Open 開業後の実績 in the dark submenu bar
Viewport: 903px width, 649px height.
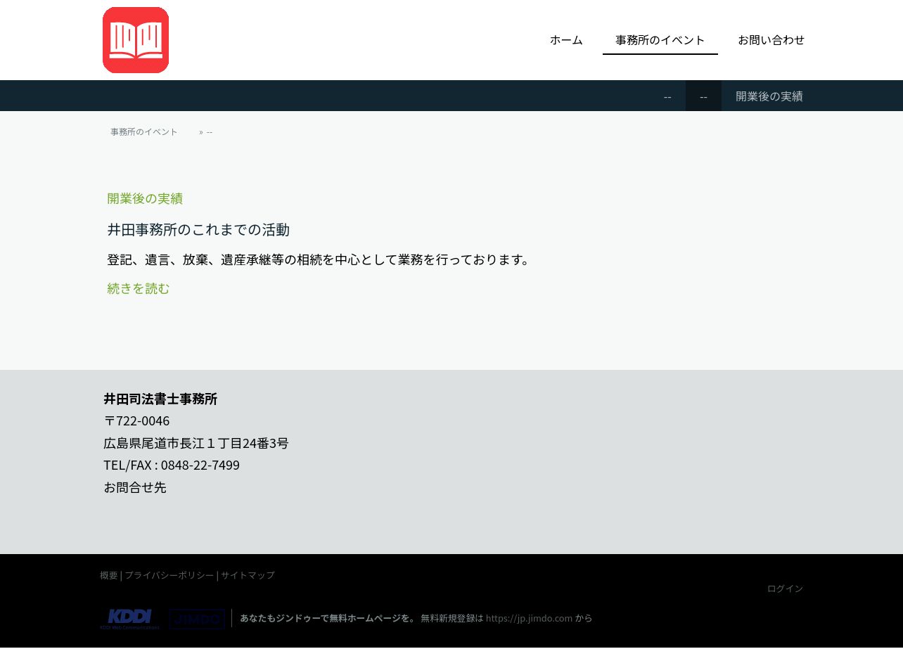click(769, 96)
